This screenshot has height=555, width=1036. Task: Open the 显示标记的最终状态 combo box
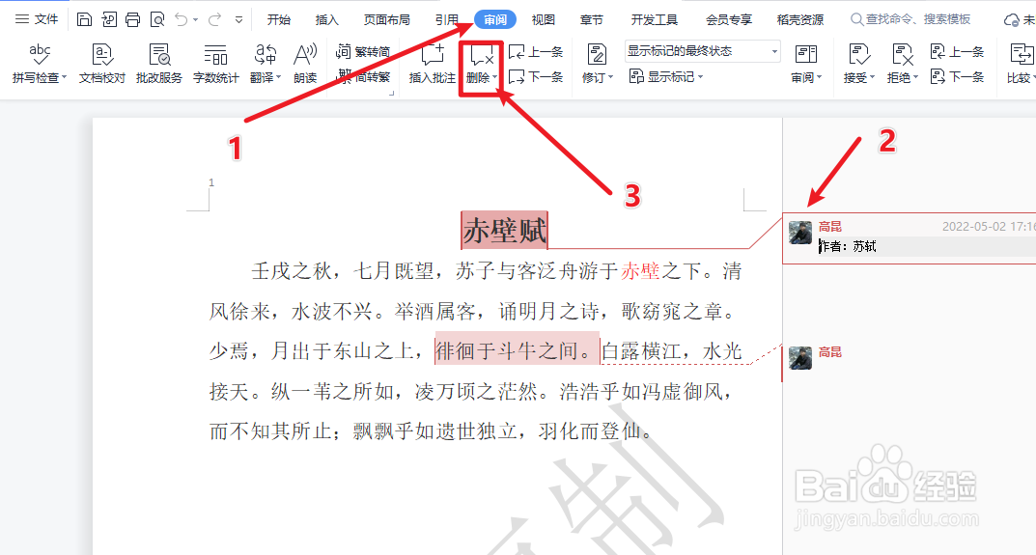702,51
